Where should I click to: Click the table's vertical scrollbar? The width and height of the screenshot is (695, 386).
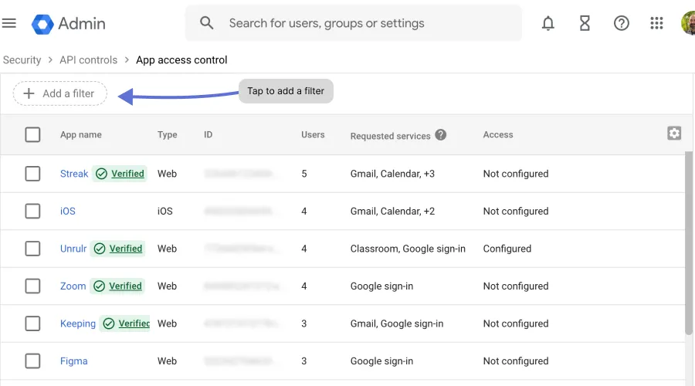pos(689,239)
